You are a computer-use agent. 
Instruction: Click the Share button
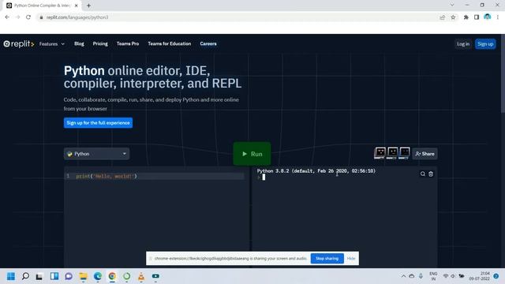pyautogui.click(x=425, y=154)
